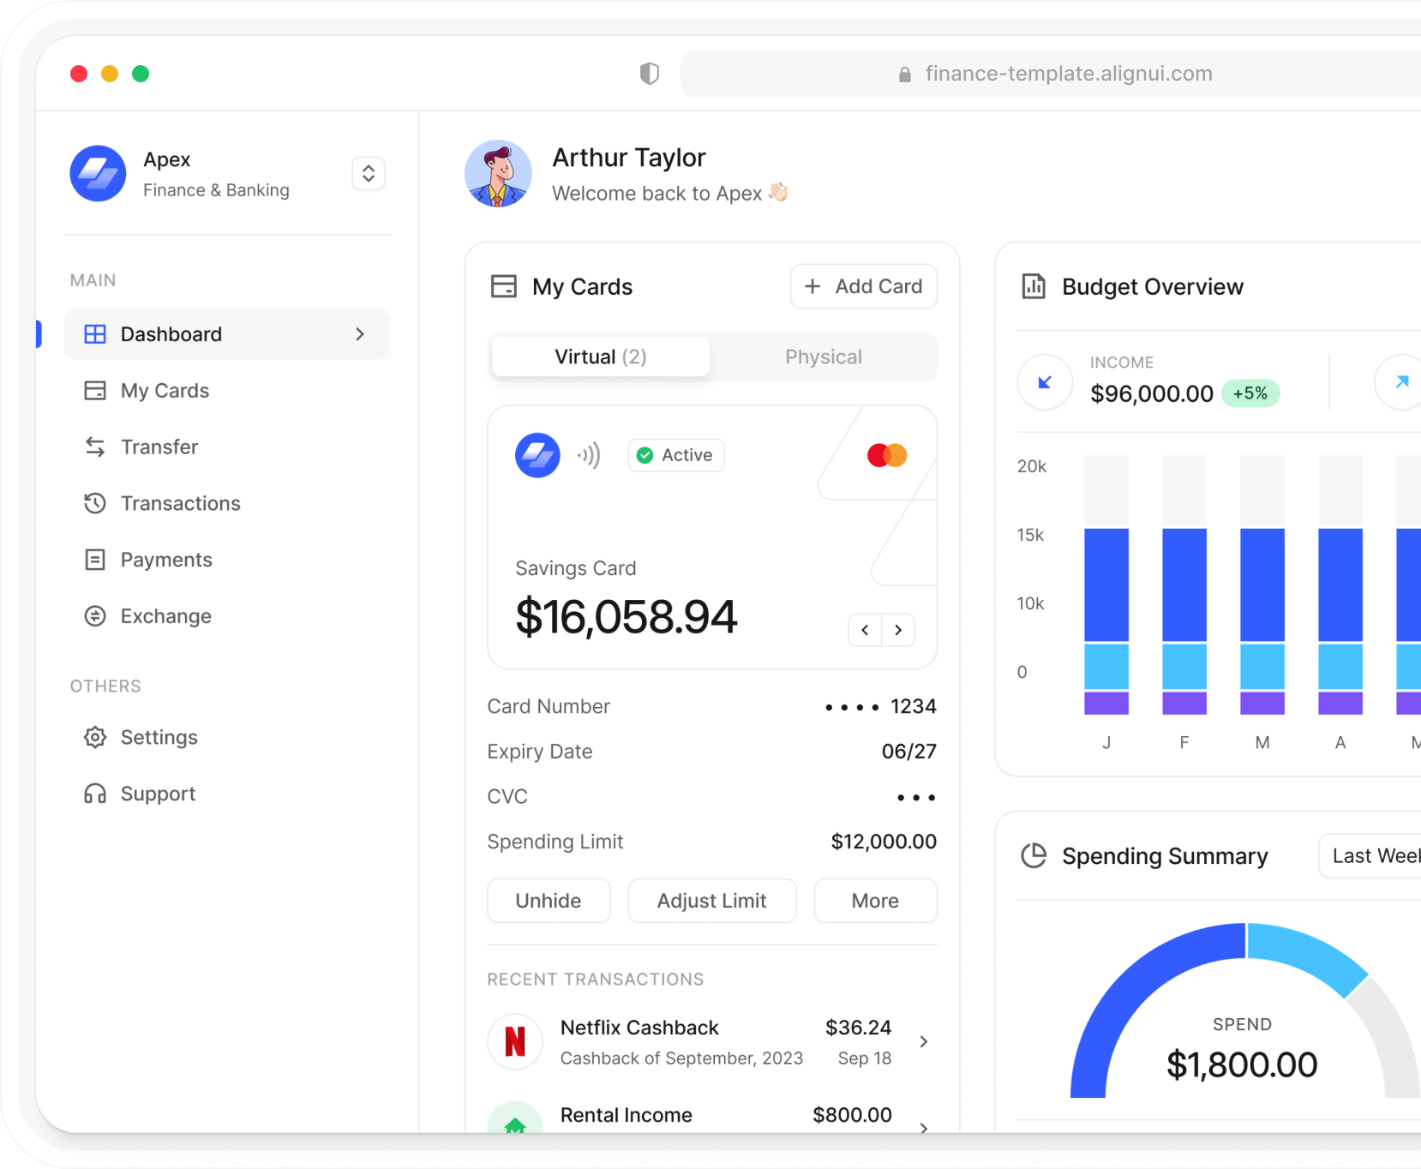Show the next card using right arrow
Image resolution: width=1421 pixels, height=1169 pixels.
point(898,630)
